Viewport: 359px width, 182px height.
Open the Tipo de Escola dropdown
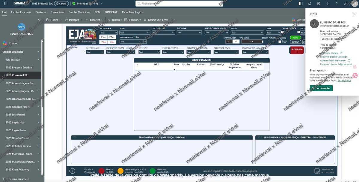click(x=163, y=33)
